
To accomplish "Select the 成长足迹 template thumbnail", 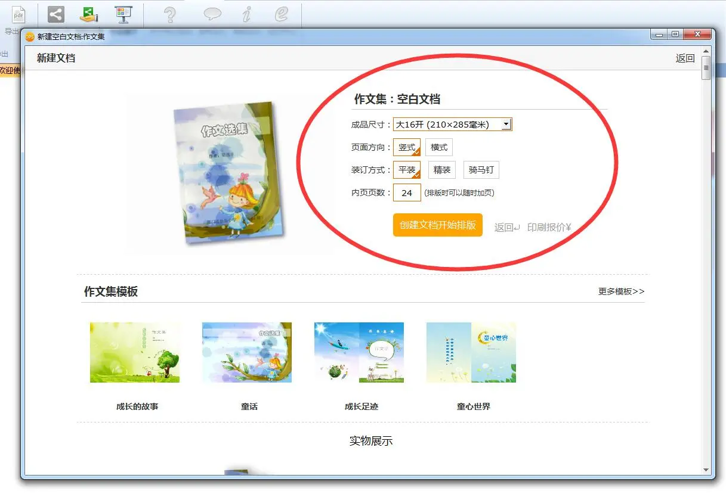I will click(x=359, y=352).
